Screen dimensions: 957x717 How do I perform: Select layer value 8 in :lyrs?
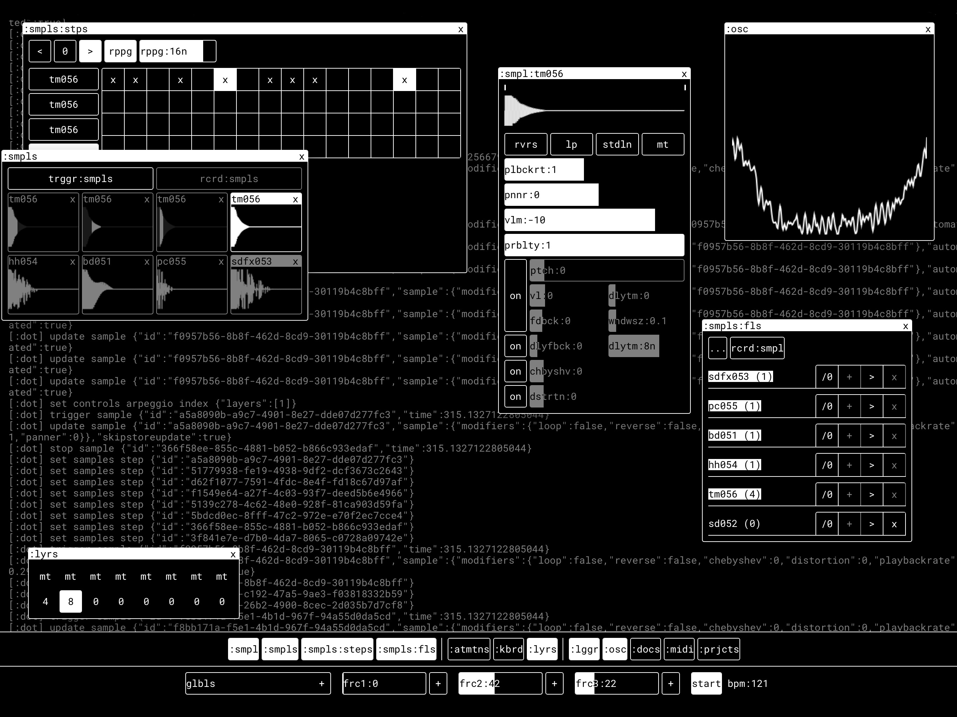(x=70, y=601)
